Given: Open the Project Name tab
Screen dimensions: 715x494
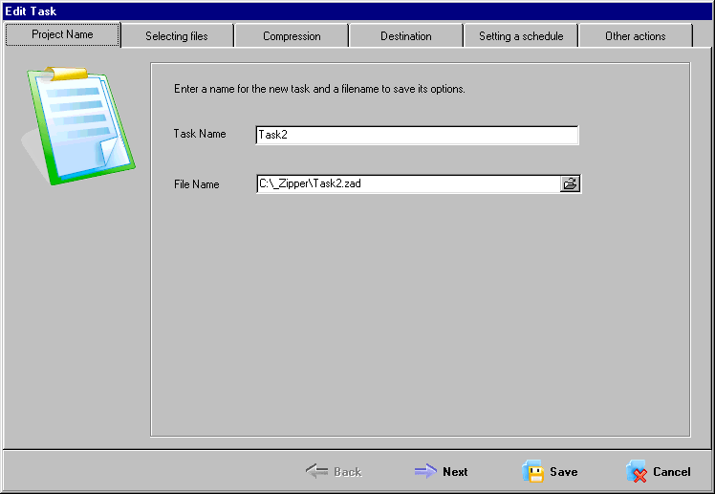Looking at the screenshot, I should (x=62, y=34).
